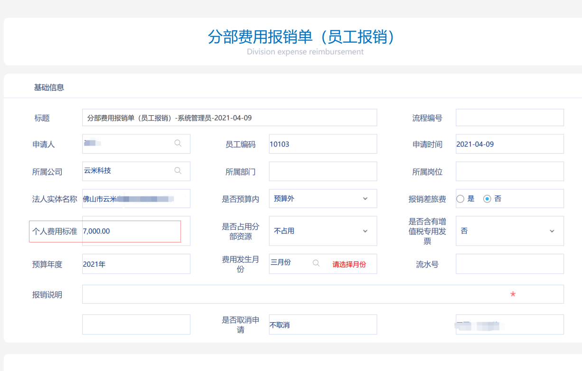
Task: Click the empty 流水号 input field
Action: pos(510,264)
